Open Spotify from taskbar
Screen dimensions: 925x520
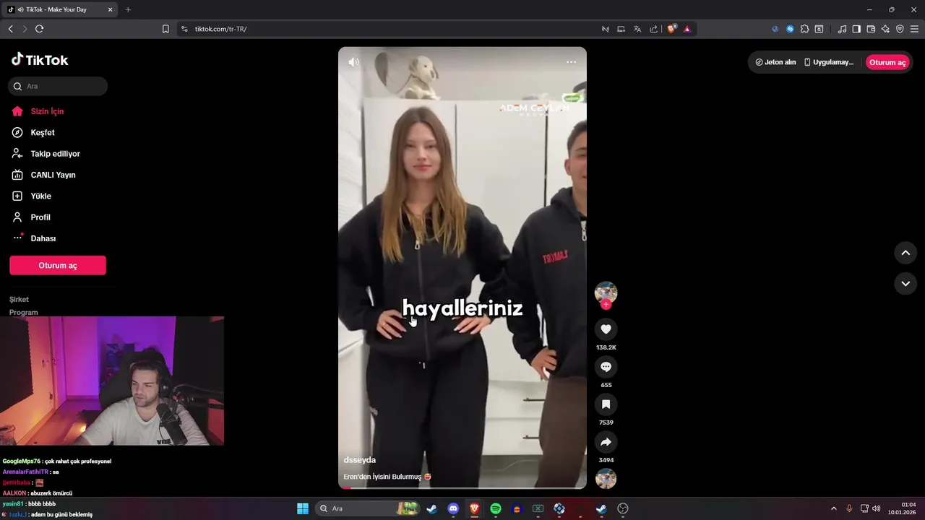(x=496, y=508)
